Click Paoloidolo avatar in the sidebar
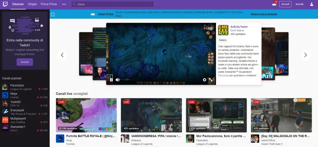The image size is (318, 147). click(x=5, y=87)
